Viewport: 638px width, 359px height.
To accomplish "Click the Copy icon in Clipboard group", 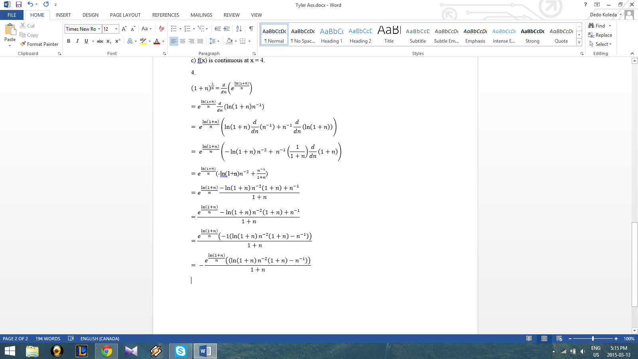I will coord(23,35).
